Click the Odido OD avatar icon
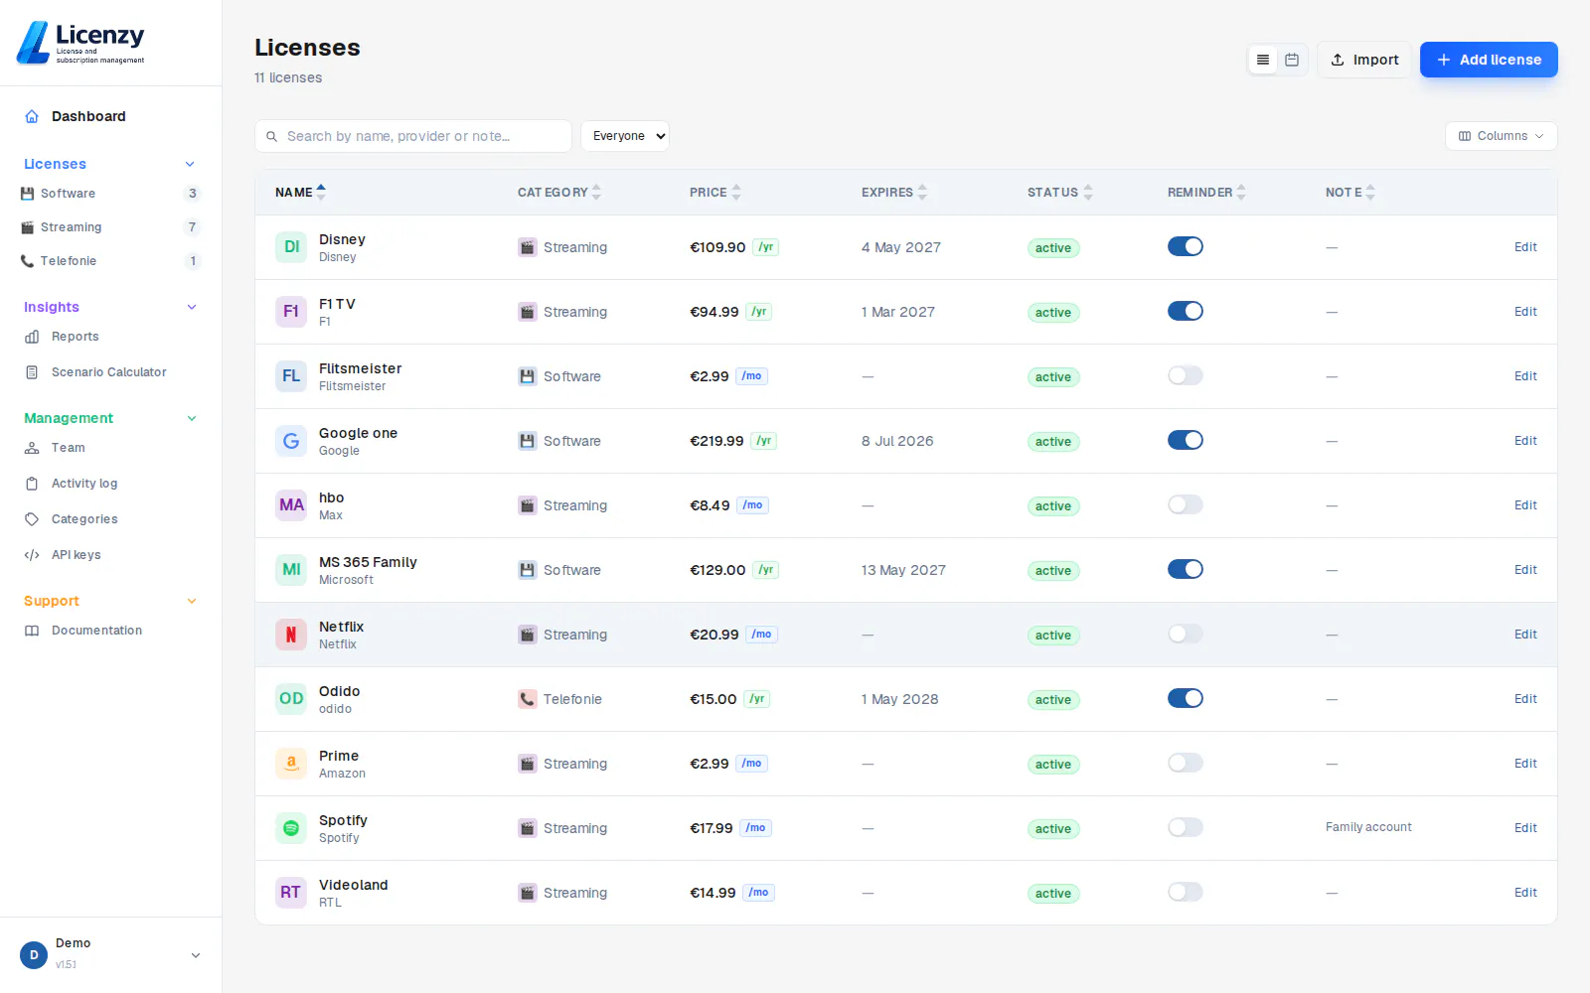 point(291,699)
